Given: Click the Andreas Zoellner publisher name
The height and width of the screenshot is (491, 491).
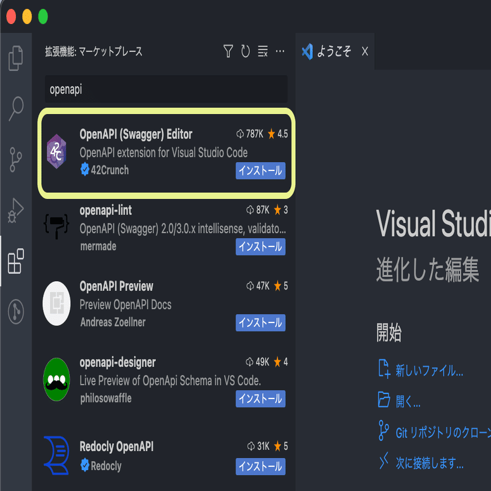Looking at the screenshot, I should point(113,322).
